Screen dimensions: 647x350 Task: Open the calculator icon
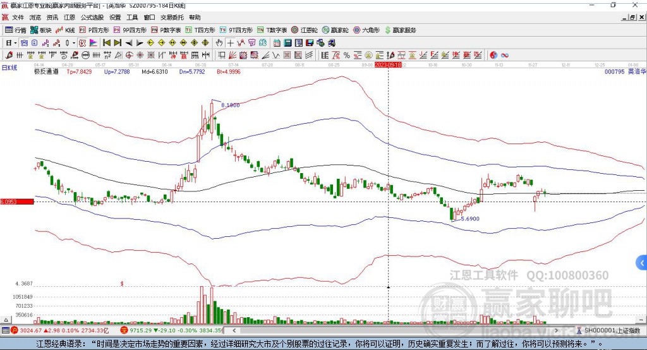pos(288,43)
